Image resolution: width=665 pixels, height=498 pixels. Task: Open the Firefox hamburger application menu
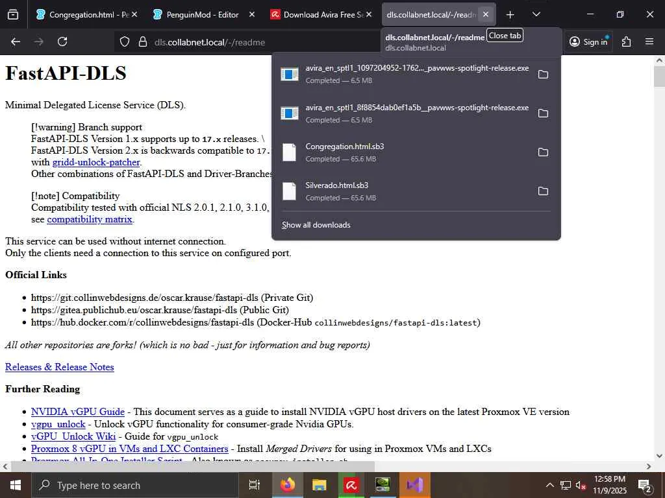(649, 41)
